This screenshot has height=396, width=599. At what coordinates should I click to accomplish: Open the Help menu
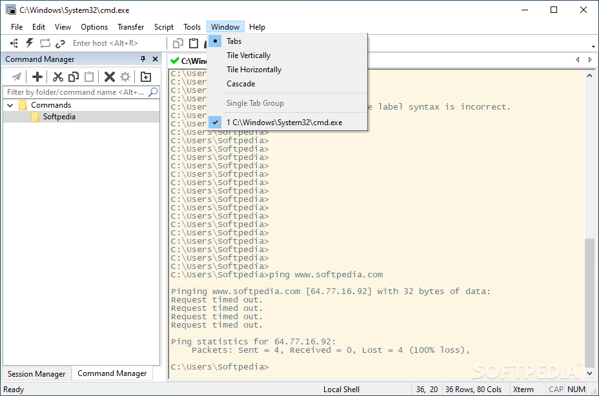click(257, 26)
